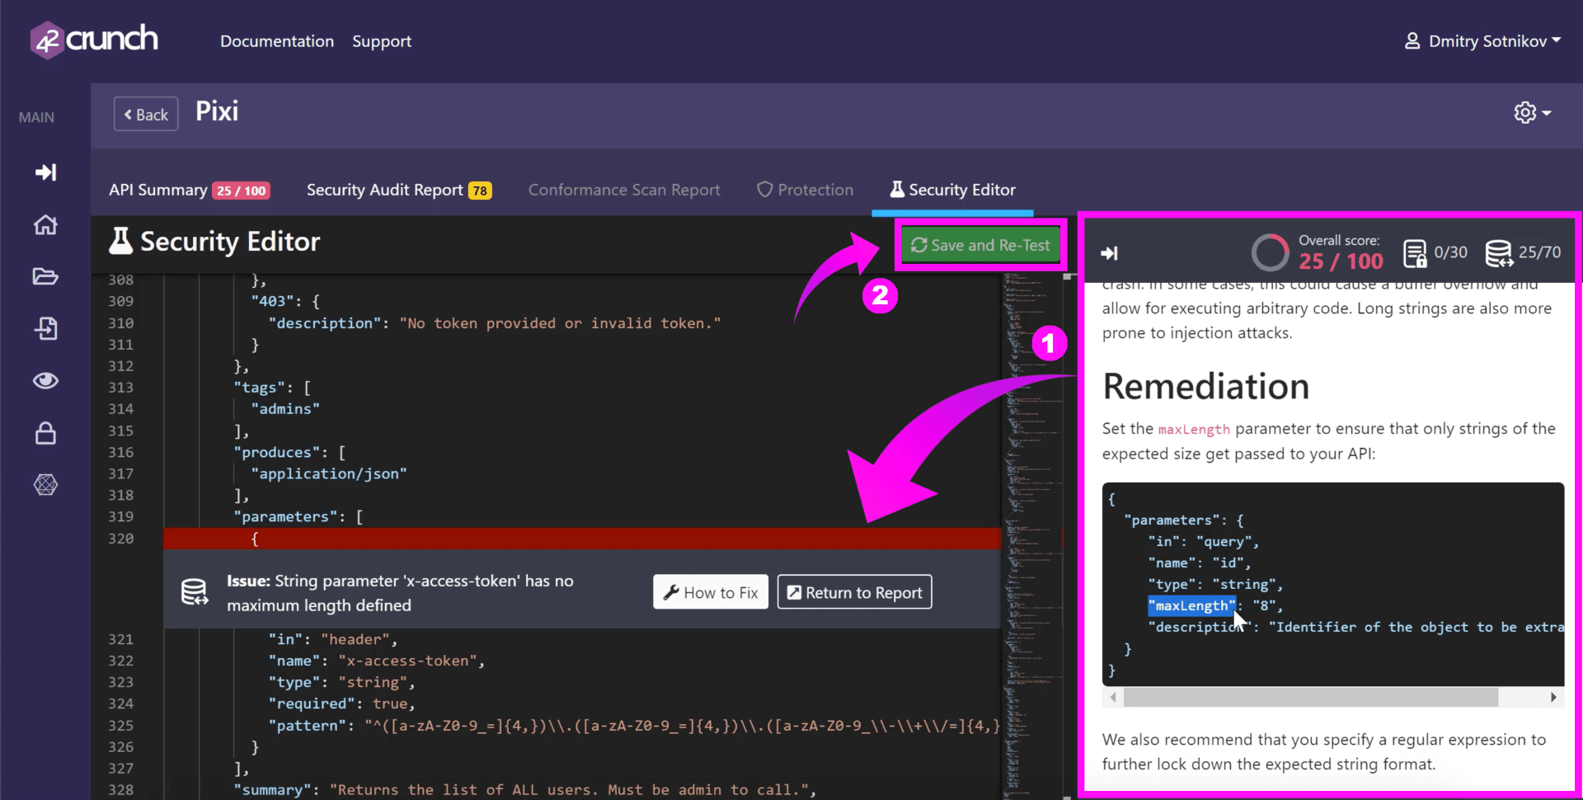Viewport: 1583px width, 800px height.
Task: Click the "summary" key on line 328
Action: click(x=272, y=790)
